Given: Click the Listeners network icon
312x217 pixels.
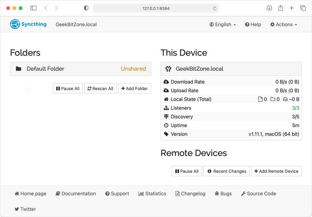Looking at the screenshot, I should pos(166,108).
